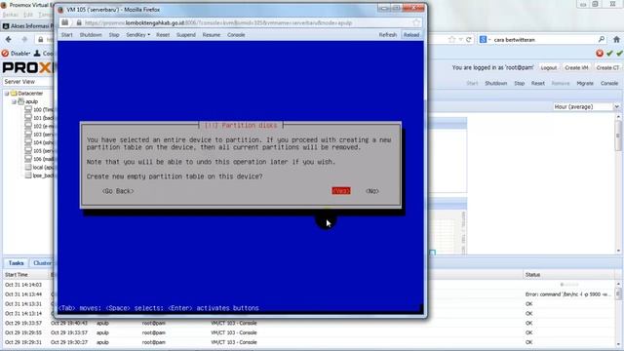Click the 'Start Time' column header
This screenshot has height=351, width=624.
pos(17,275)
